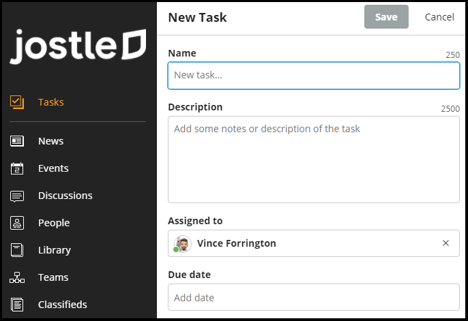
Task: Click the Teams org chart icon
Action: pos(17,277)
